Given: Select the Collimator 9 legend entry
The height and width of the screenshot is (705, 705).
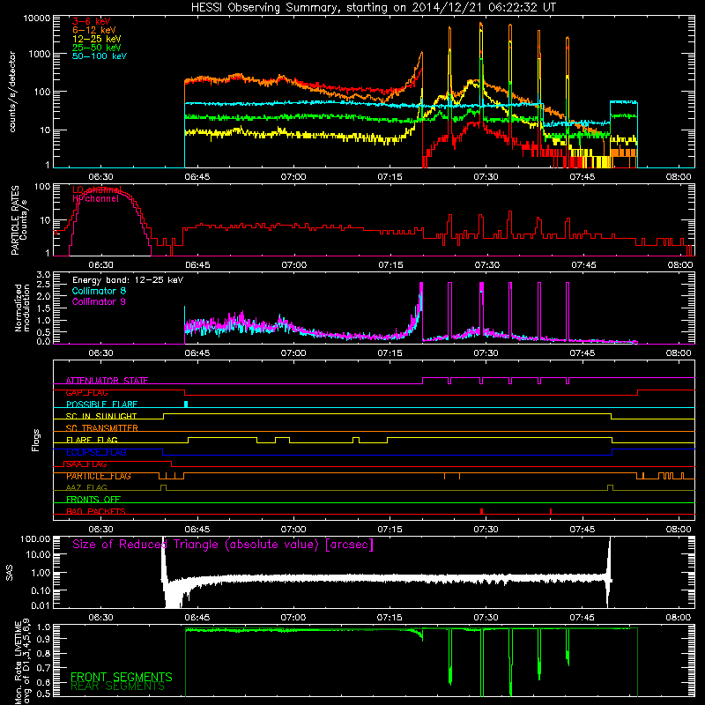Looking at the screenshot, I should point(99,301).
